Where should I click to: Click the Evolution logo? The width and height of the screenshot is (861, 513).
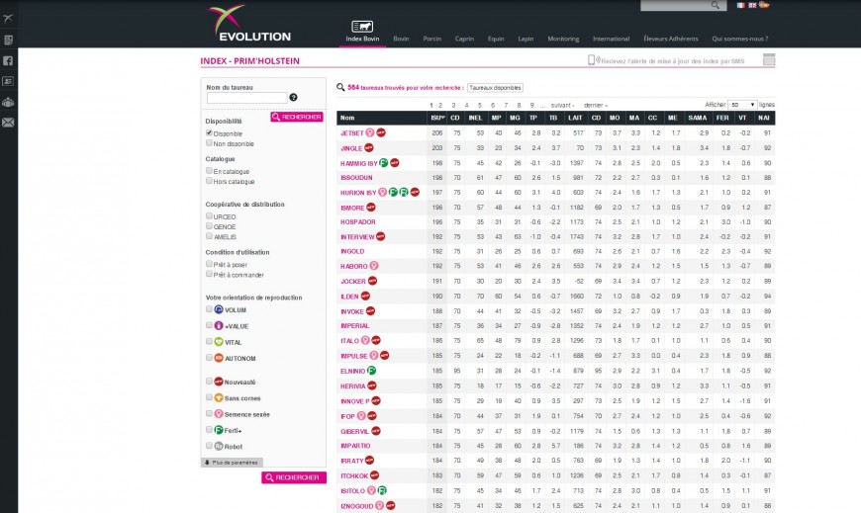click(249, 24)
